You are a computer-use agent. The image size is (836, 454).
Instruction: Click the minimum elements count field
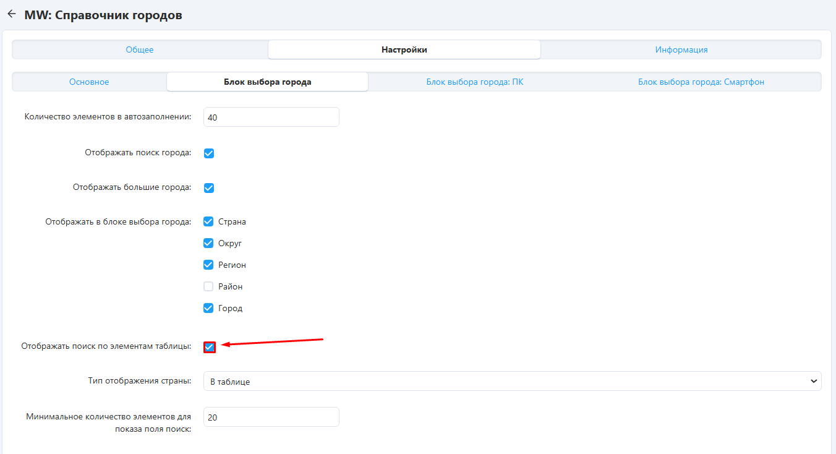tap(271, 417)
